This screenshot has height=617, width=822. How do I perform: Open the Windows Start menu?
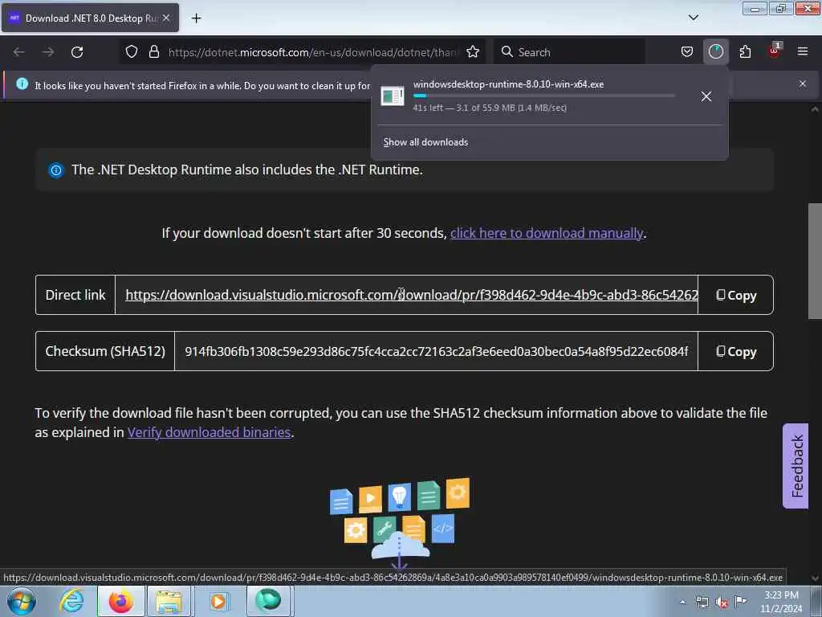pos(22,601)
